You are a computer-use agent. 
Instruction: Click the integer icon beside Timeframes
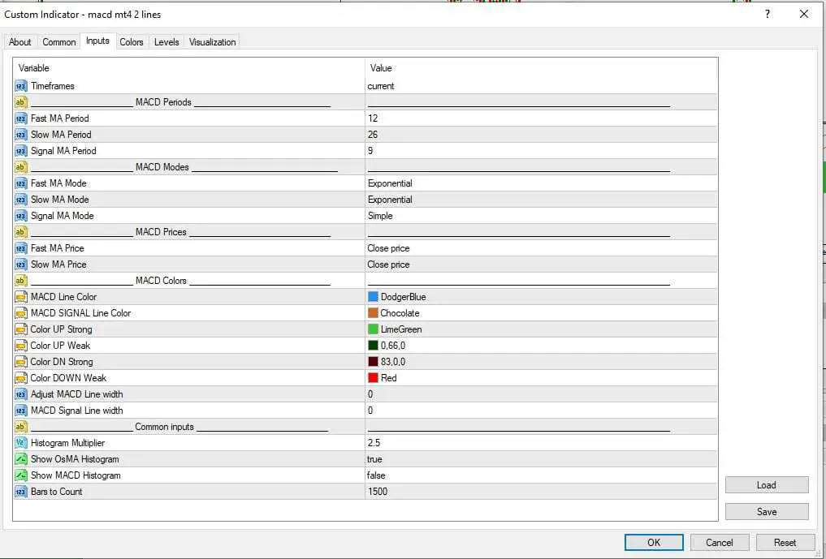coord(20,86)
